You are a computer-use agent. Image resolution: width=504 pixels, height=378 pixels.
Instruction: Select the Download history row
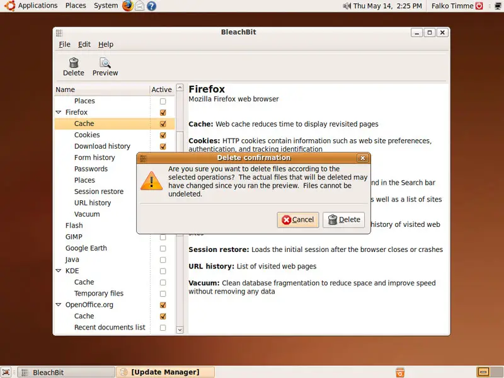pyautogui.click(x=115, y=146)
